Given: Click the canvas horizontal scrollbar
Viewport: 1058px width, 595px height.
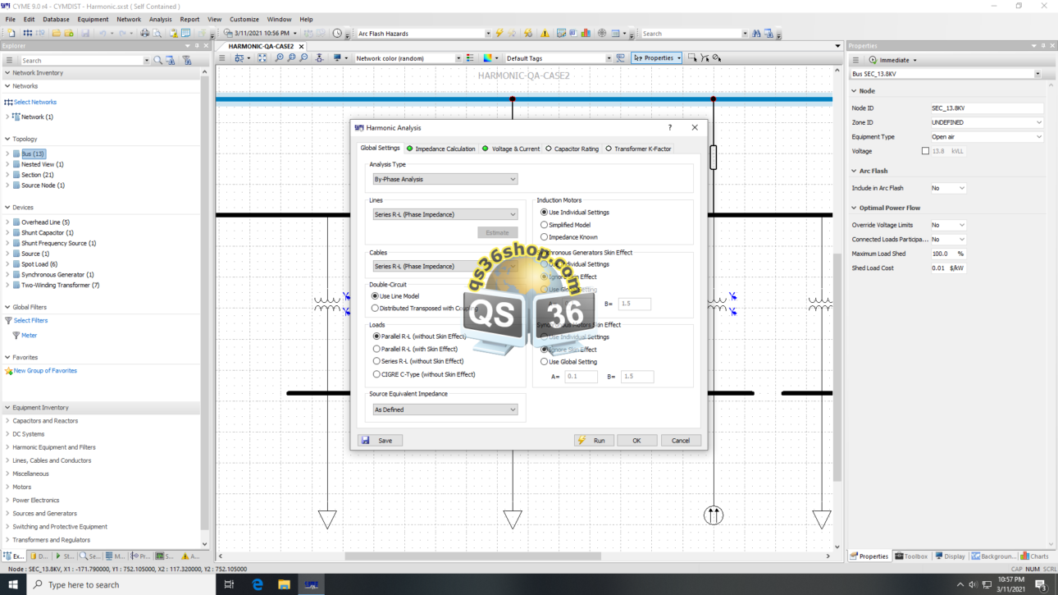Looking at the screenshot, I should pyautogui.click(x=472, y=556).
